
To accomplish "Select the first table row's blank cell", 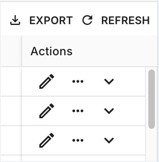I will (11, 81).
